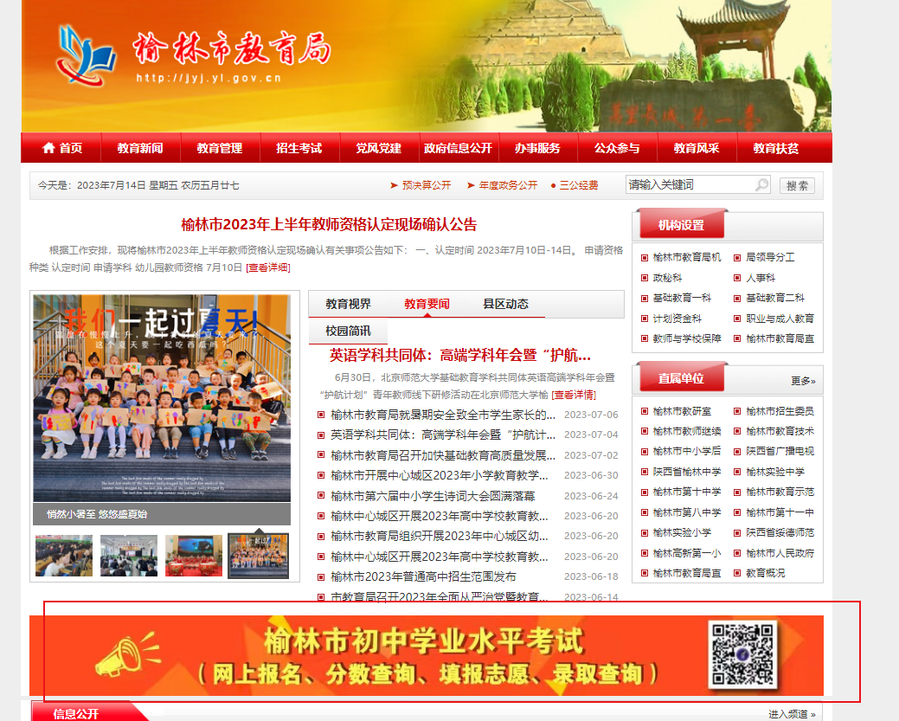Screen dimensions: 899x721
Task: Click the search magnifier icon
Action: [761, 185]
